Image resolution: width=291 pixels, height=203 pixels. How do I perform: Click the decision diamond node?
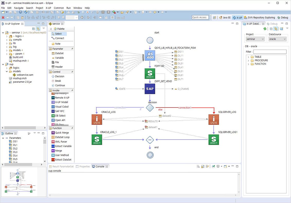click(150, 108)
